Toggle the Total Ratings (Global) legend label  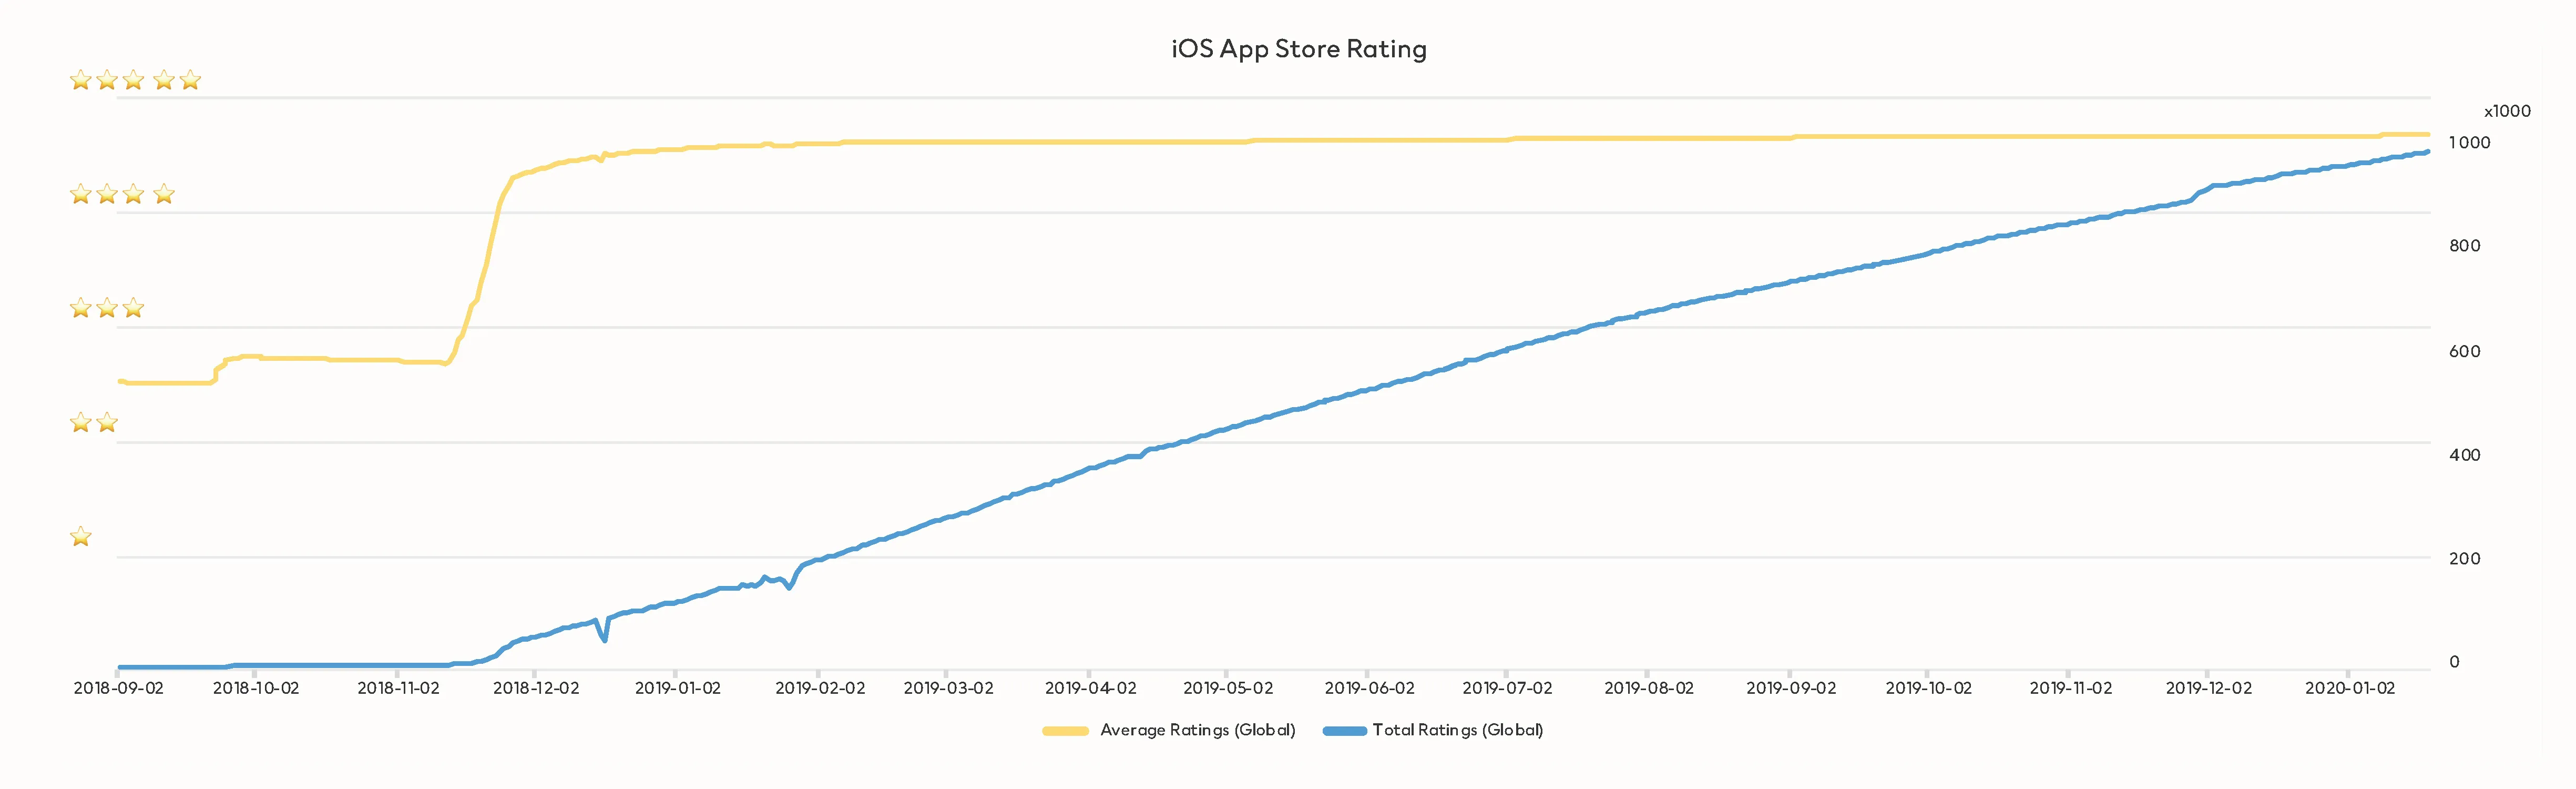pyautogui.click(x=1457, y=730)
